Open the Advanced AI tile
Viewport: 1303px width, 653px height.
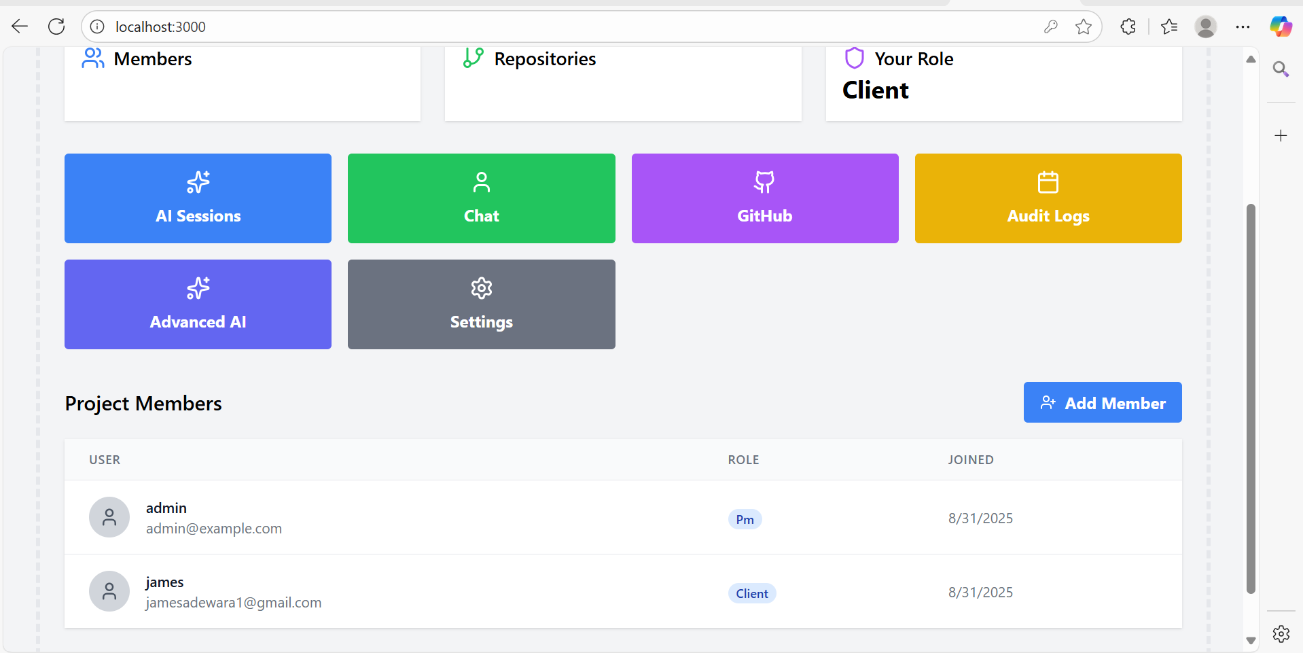[198, 304]
